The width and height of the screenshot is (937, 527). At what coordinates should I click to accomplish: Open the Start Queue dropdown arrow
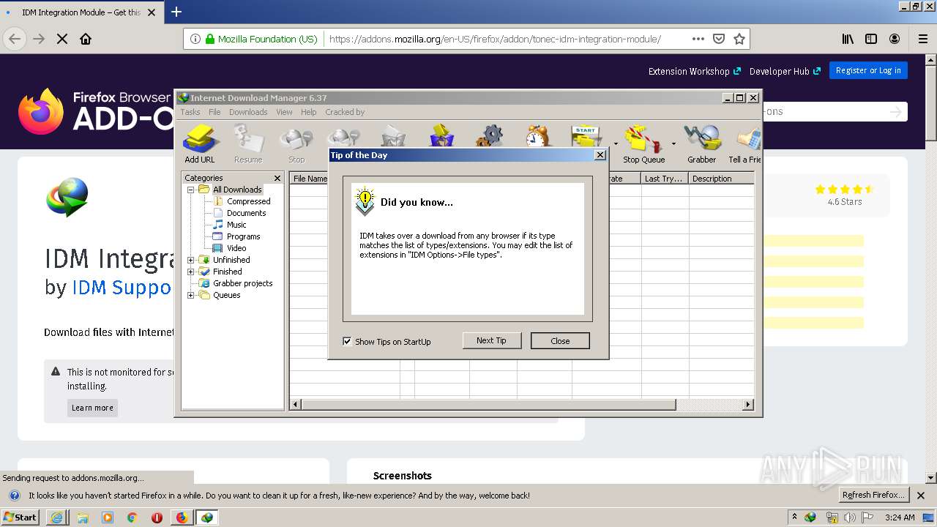click(x=616, y=143)
